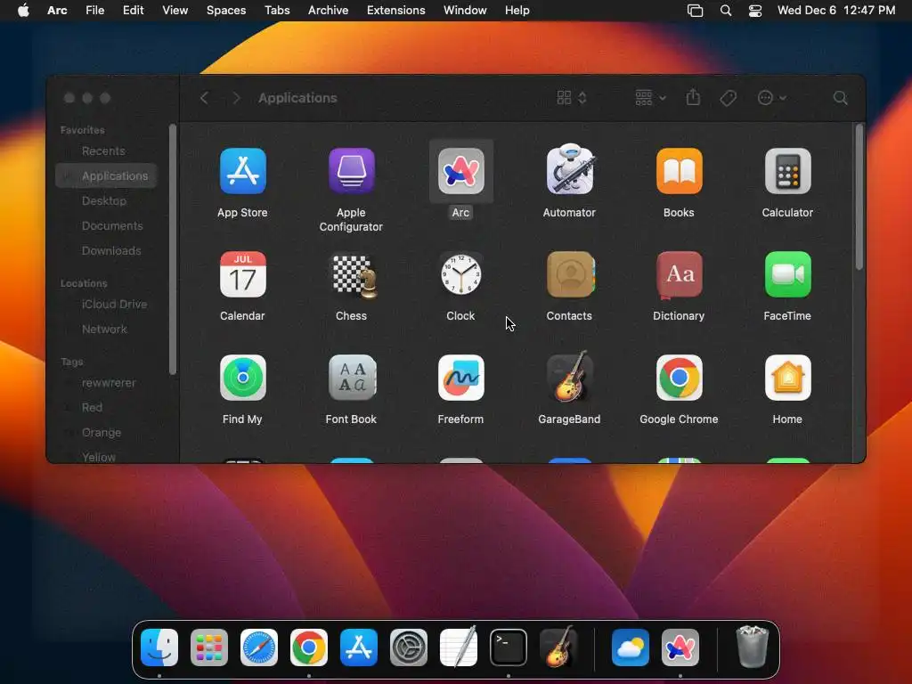Open the Weather app in the Dock
912x684 pixels.
tap(630, 647)
